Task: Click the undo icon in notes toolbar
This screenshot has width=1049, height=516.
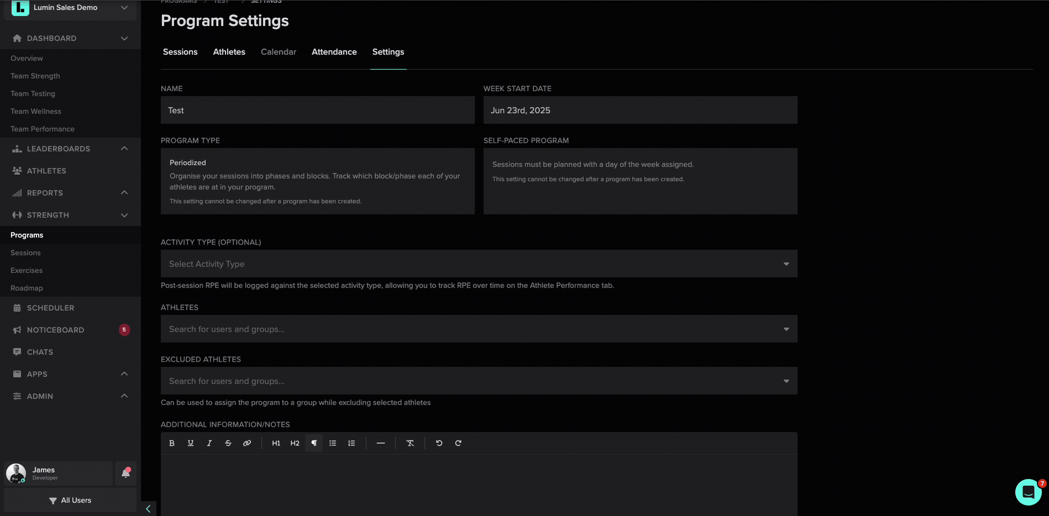Action: [x=439, y=443]
